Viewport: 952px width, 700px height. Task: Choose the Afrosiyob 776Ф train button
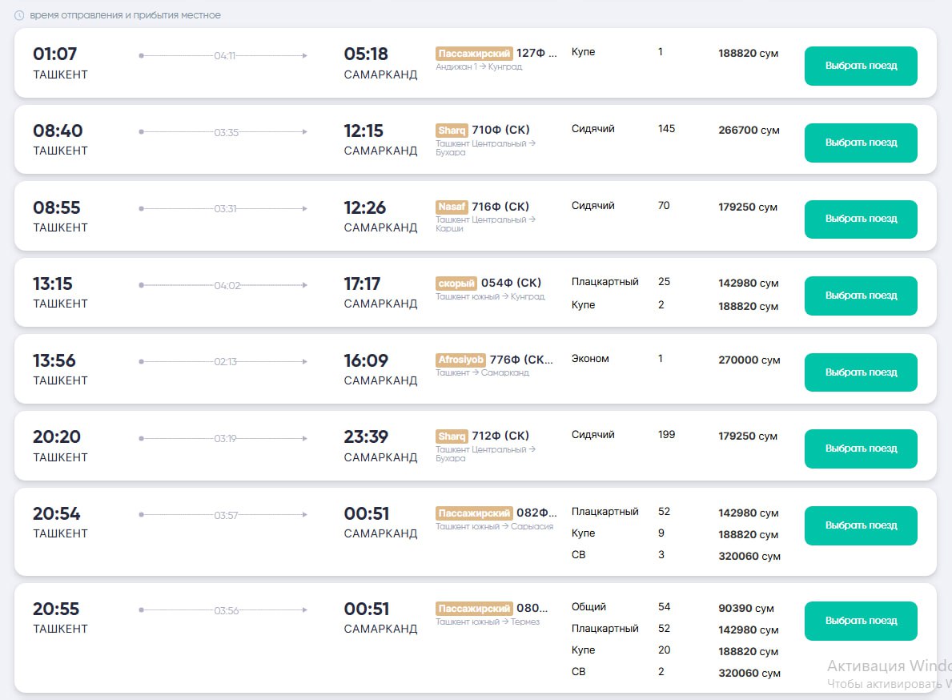tap(860, 372)
